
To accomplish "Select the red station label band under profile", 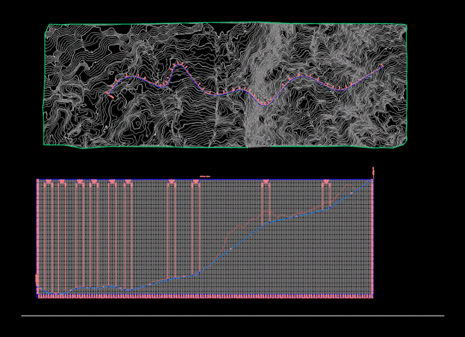I will [205, 296].
